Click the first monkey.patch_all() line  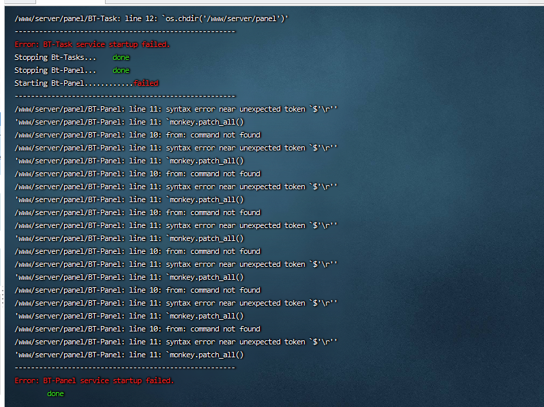(129, 122)
